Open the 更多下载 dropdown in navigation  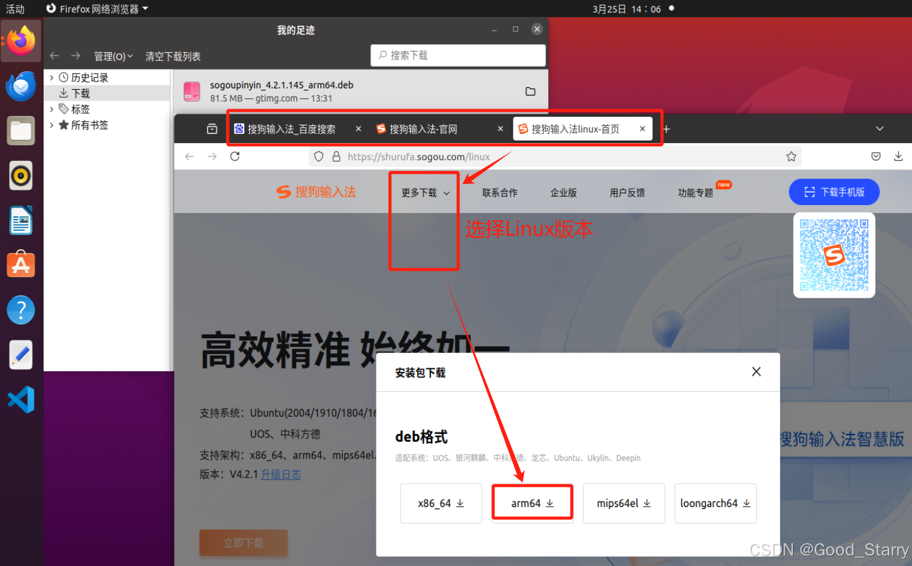[x=426, y=193]
